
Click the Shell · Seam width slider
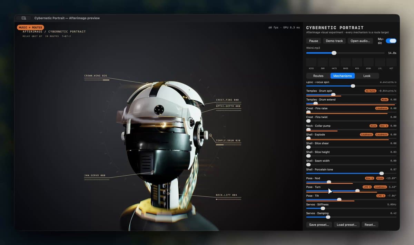coord(351,165)
